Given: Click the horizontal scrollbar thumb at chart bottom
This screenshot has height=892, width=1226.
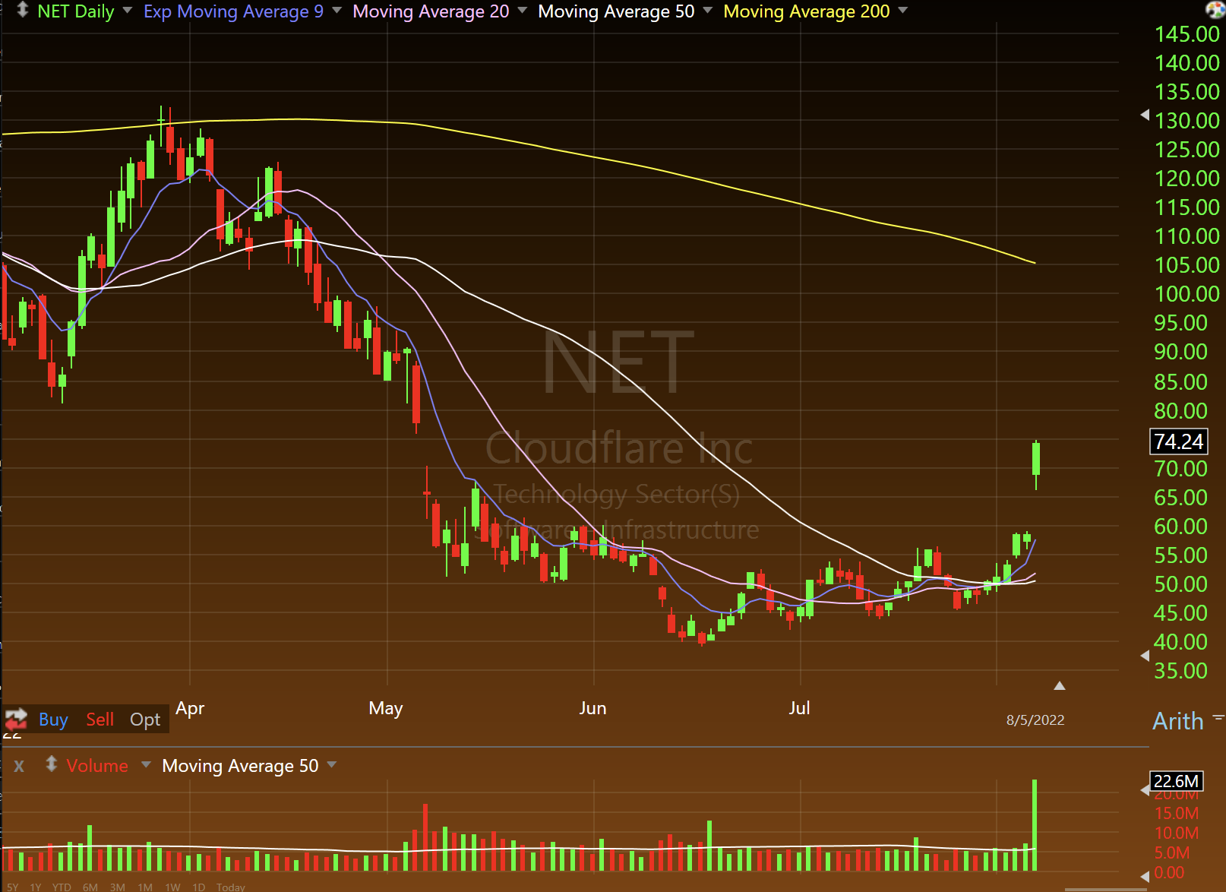Looking at the screenshot, I should pos(1105,889).
